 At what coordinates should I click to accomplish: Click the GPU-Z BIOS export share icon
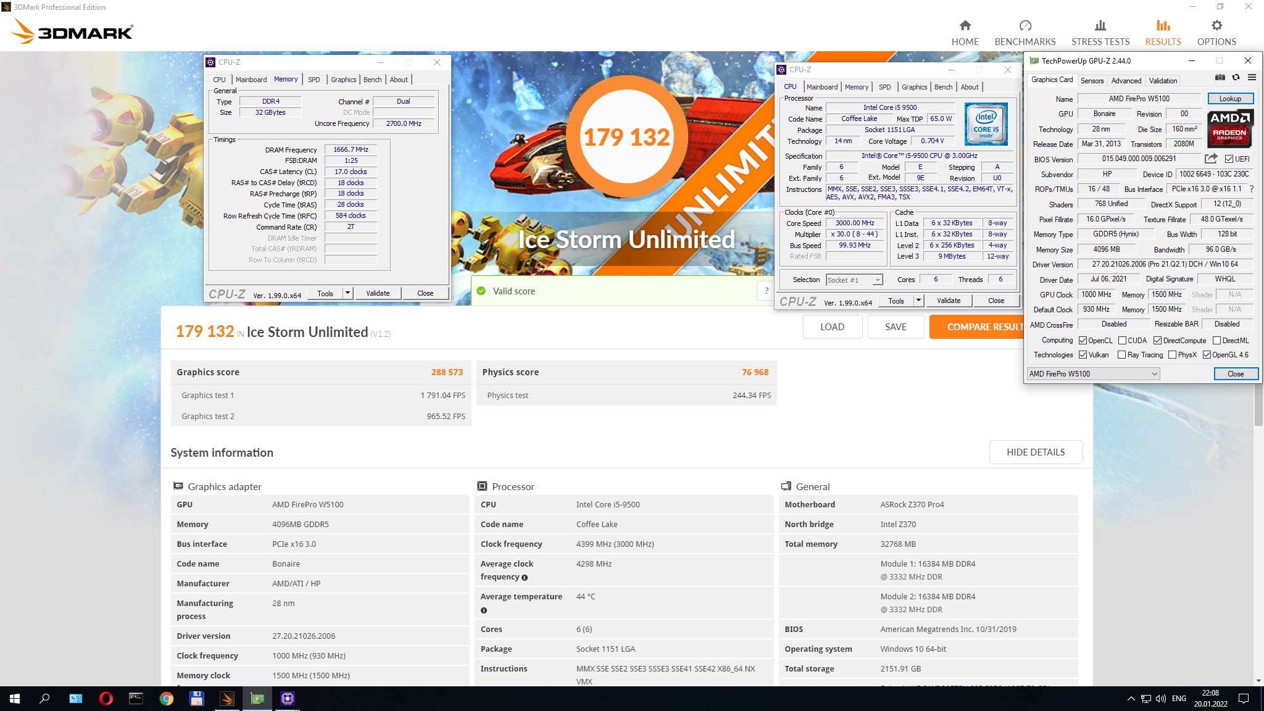(x=1211, y=159)
